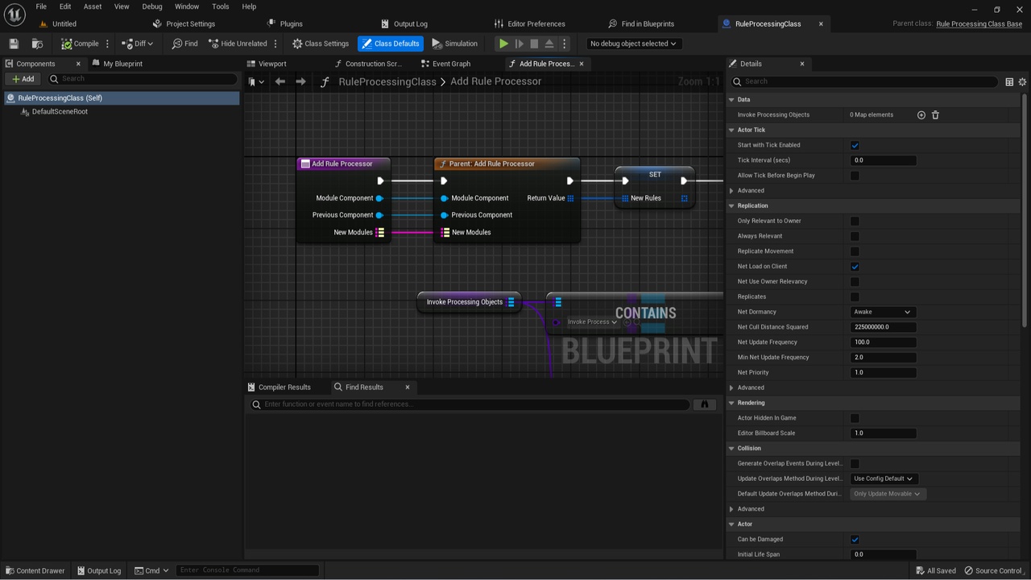Navigate forward with graph right arrow
1031x580 pixels.
pos(300,81)
